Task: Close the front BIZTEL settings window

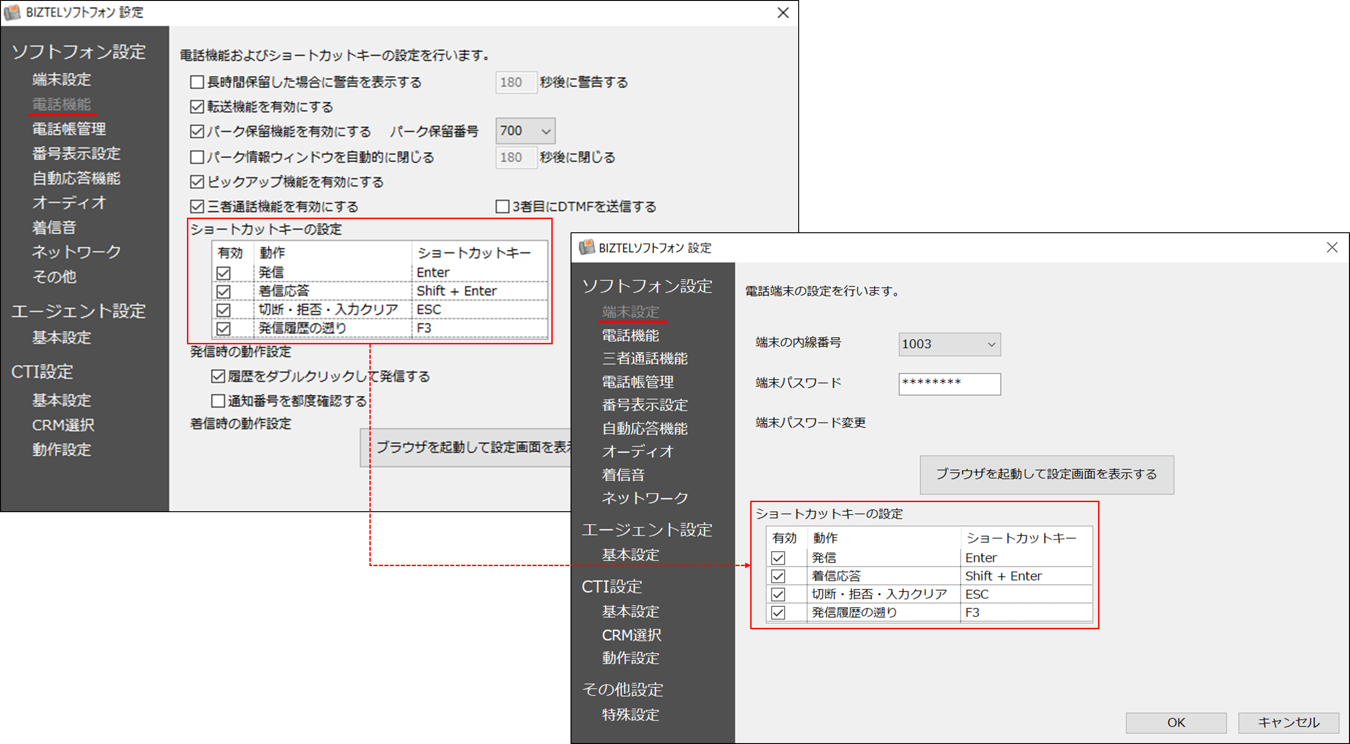Action: point(1332,247)
